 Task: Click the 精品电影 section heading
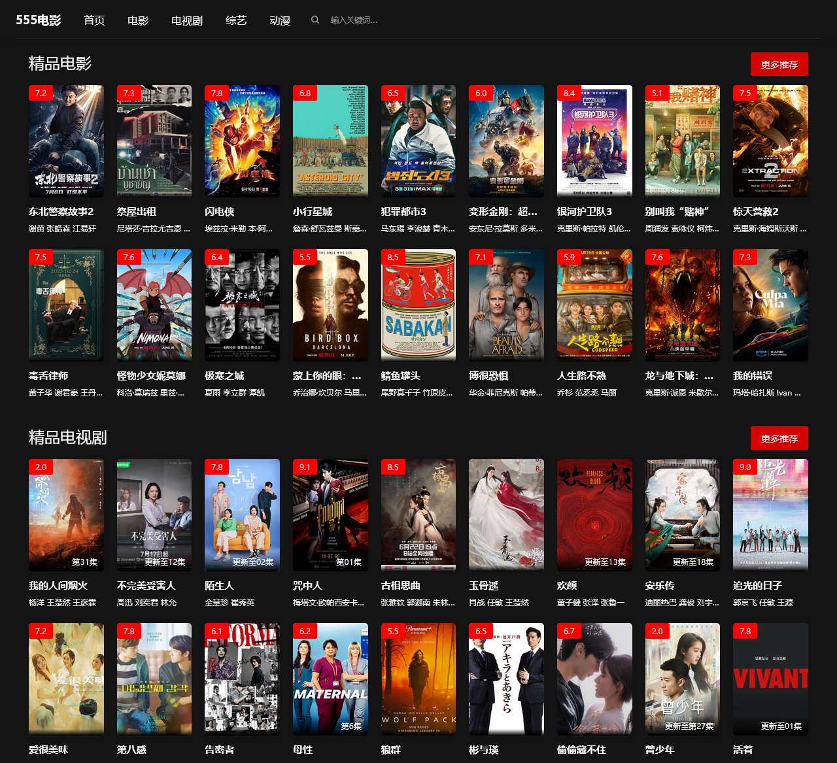click(x=60, y=63)
